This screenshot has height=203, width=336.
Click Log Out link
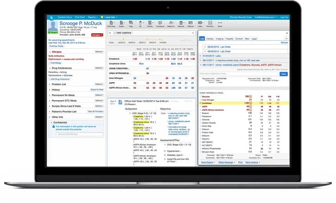[284, 17]
